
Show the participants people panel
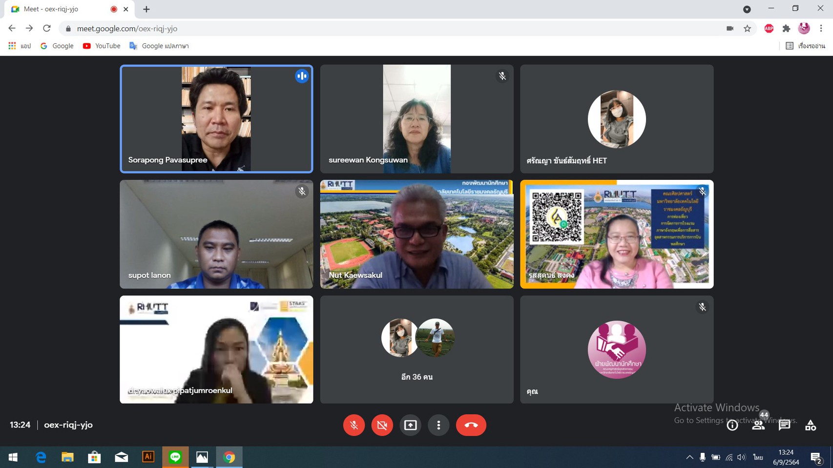(758, 425)
